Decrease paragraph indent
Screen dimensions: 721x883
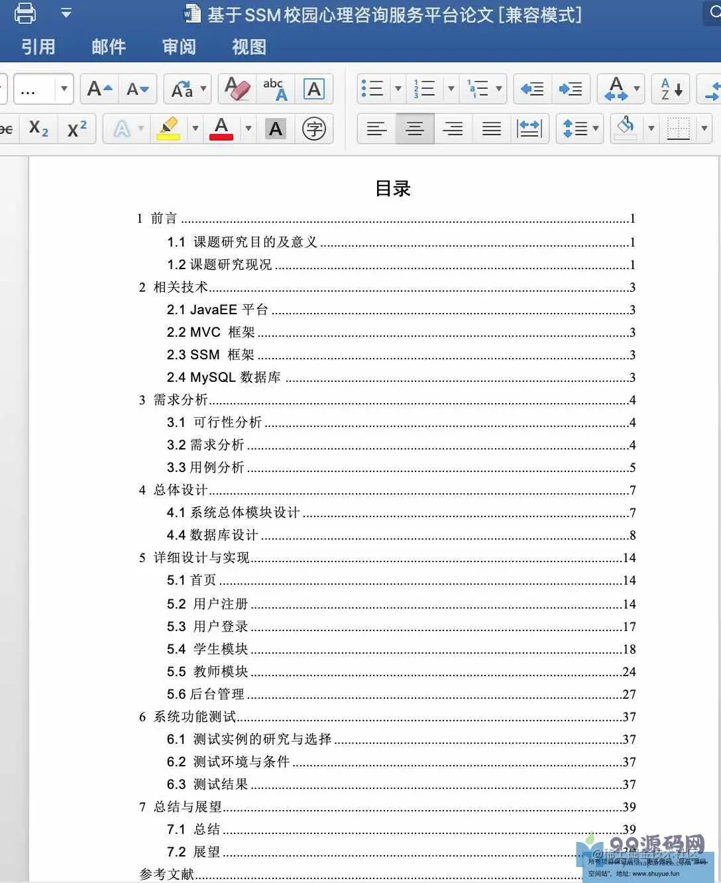tap(532, 89)
